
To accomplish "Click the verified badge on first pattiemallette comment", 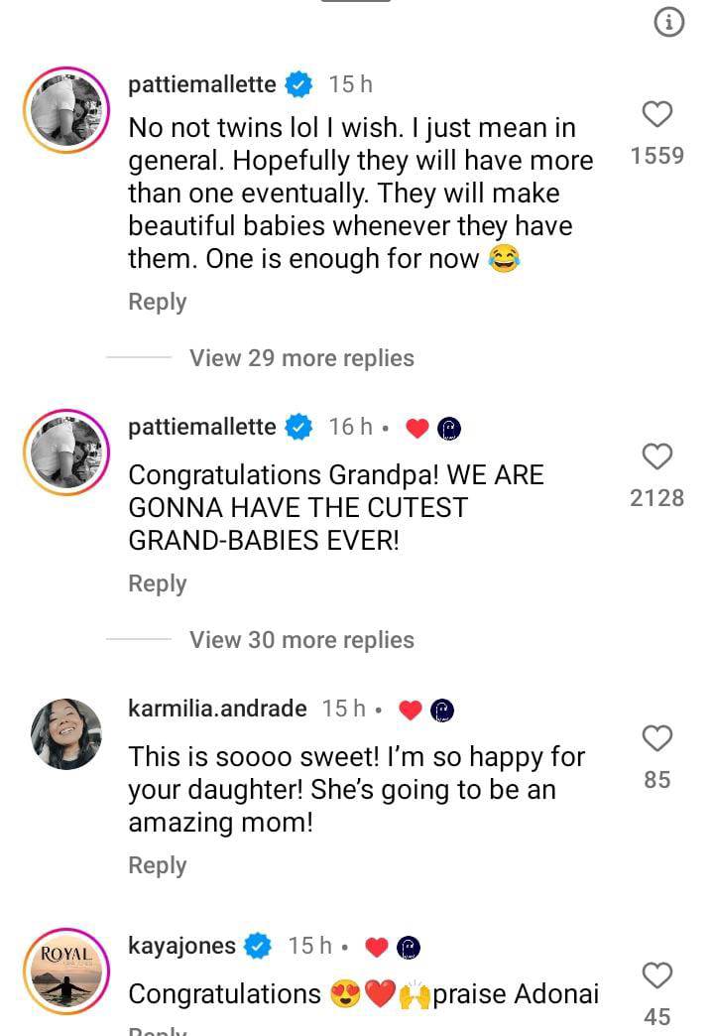I will (x=298, y=85).
